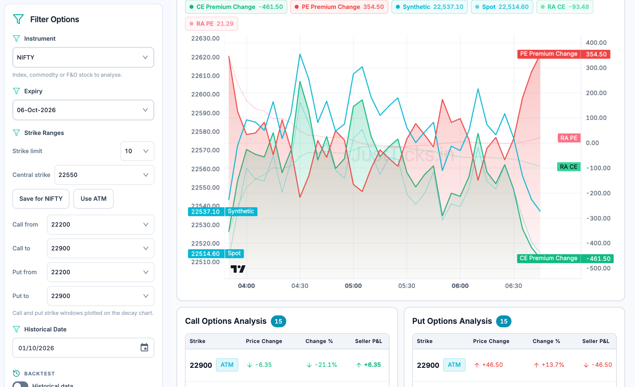The image size is (635, 387).
Task: Open the Expiry 06-Oct-2026 dropdown
Action: coord(83,110)
